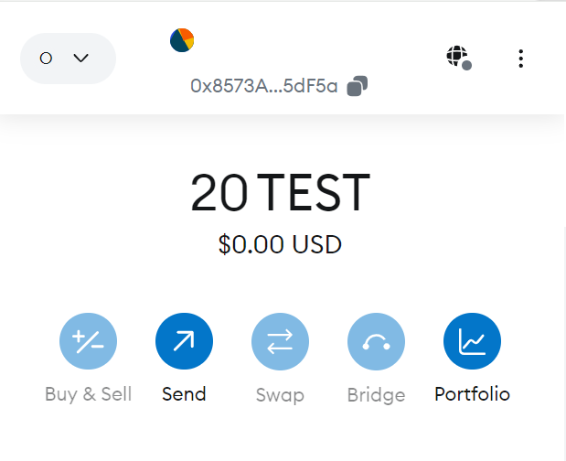Image resolution: width=566 pixels, height=461 pixels.
Task: Click the 20 TEST balance amount
Action: pyautogui.click(x=281, y=193)
